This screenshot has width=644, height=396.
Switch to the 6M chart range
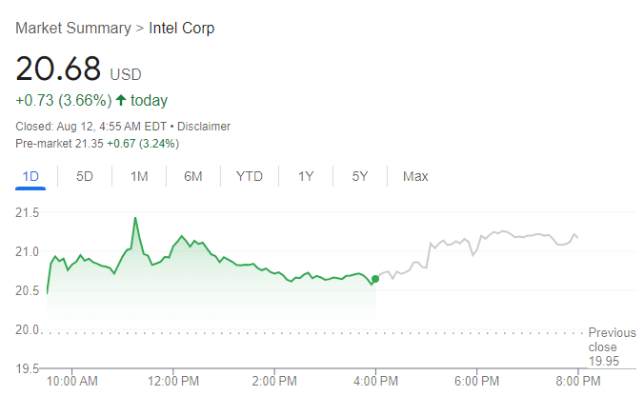(193, 176)
